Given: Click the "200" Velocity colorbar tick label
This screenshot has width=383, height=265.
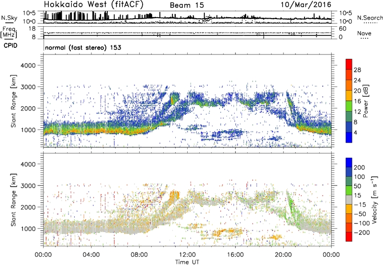Looking at the screenshot, I should click(360, 167).
